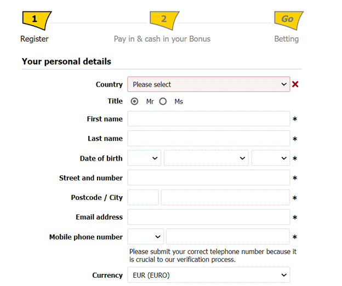Focus the First name input field
The height and width of the screenshot is (286, 342).
coord(209,119)
